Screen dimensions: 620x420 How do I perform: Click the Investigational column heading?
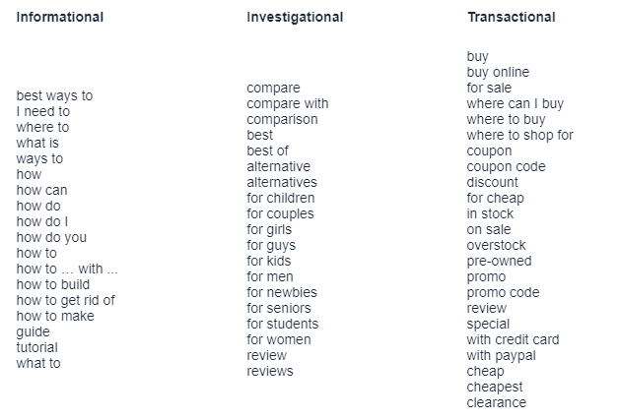[x=295, y=17]
